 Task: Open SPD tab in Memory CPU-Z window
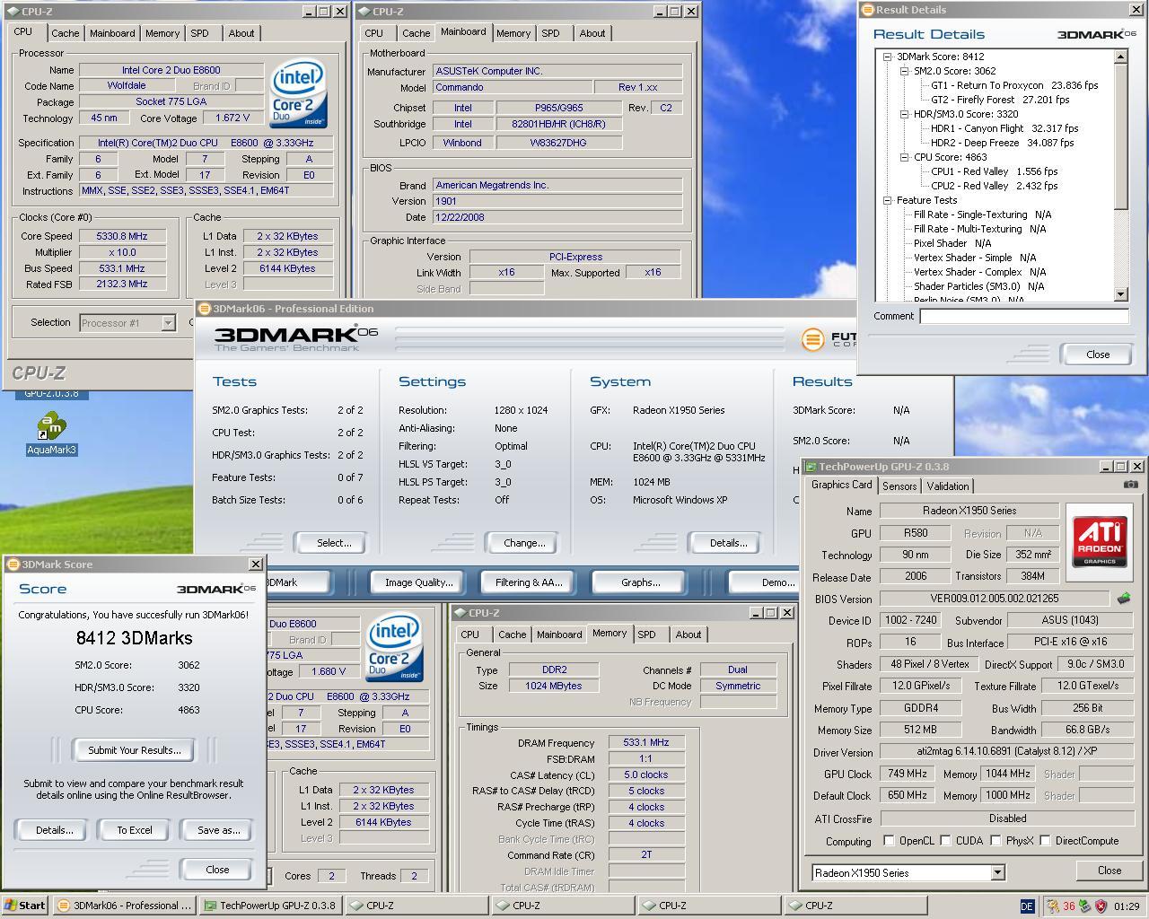pos(646,635)
